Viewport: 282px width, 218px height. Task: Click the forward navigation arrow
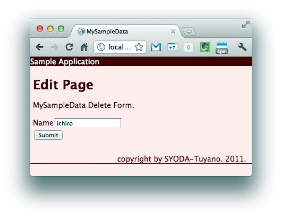[54, 47]
